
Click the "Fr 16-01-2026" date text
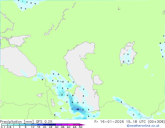pyautogui.click(x=109, y=122)
